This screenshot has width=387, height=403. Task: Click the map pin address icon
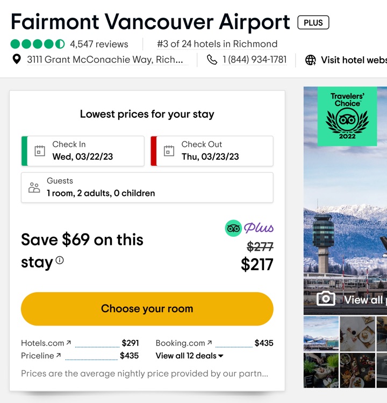tap(17, 59)
